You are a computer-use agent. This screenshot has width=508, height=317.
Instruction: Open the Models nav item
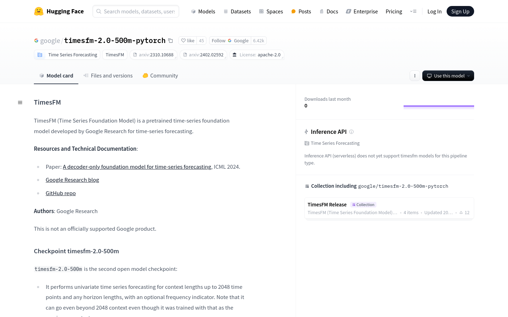(x=203, y=11)
